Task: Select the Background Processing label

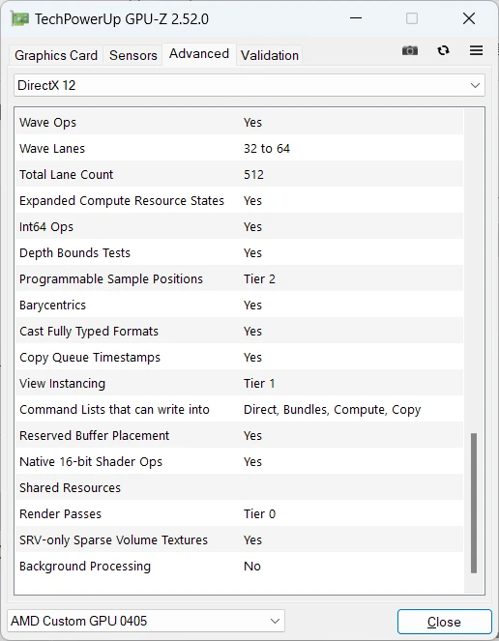Action: click(x=85, y=567)
